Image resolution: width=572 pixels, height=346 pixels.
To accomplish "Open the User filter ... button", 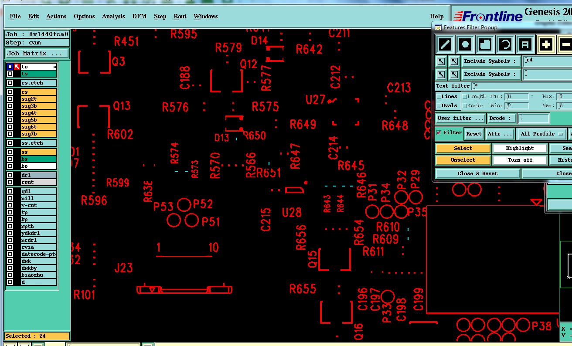I will tap(461, 118).
